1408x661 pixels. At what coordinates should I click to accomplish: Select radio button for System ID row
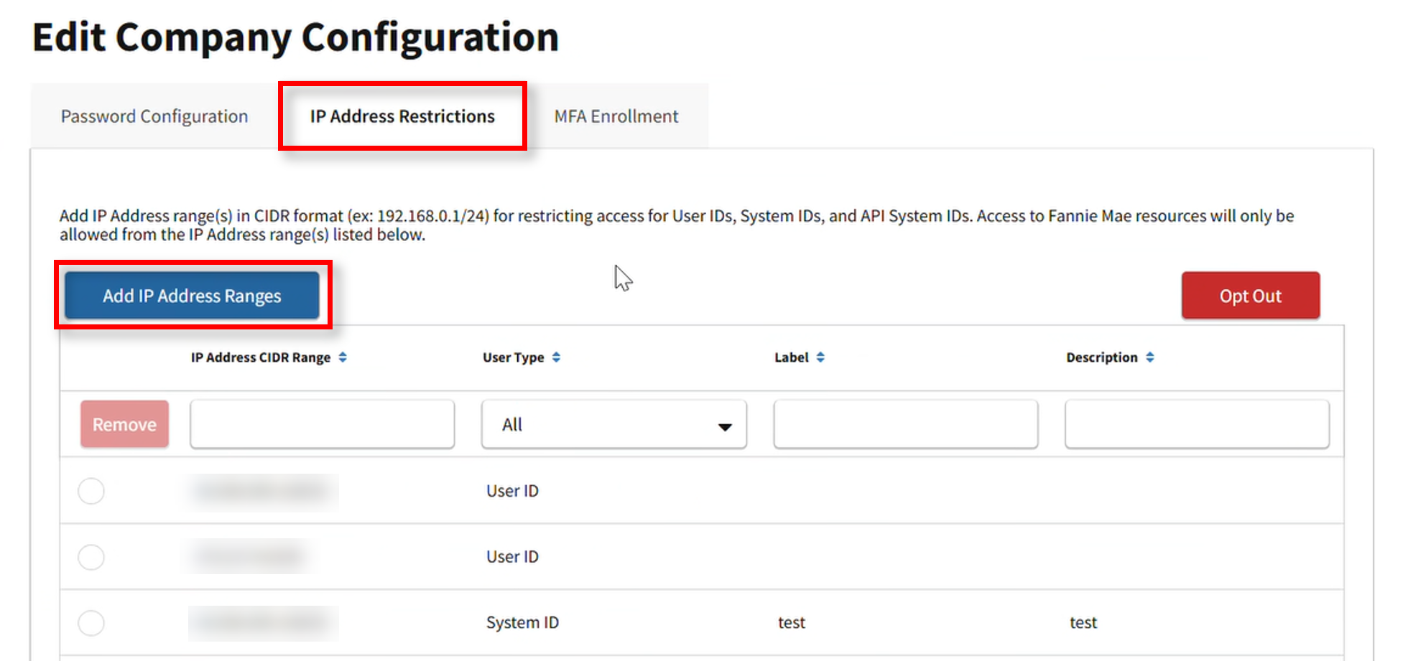click(x=91, y=623)
